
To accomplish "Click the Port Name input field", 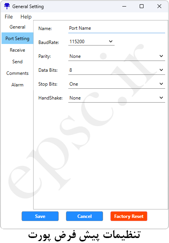I will (x=117, y=29).
